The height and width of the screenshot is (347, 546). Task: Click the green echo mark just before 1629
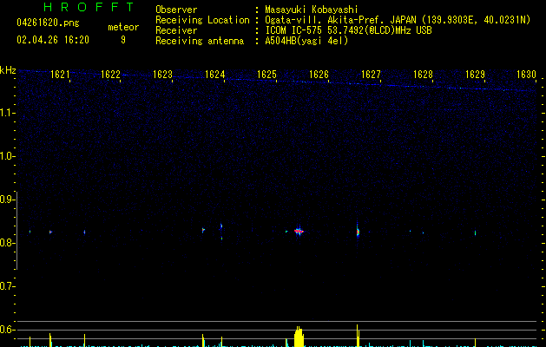(x=475, y=232)
